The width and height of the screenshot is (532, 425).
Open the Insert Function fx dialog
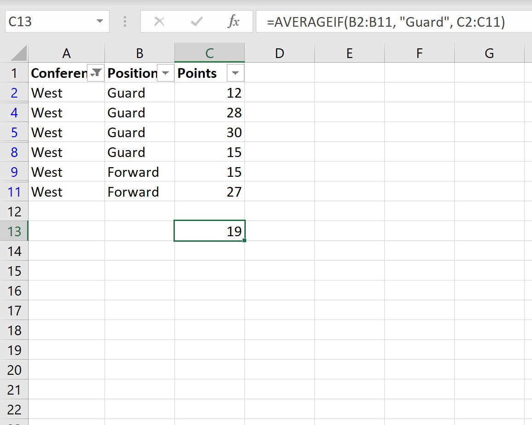coord(233,22)
